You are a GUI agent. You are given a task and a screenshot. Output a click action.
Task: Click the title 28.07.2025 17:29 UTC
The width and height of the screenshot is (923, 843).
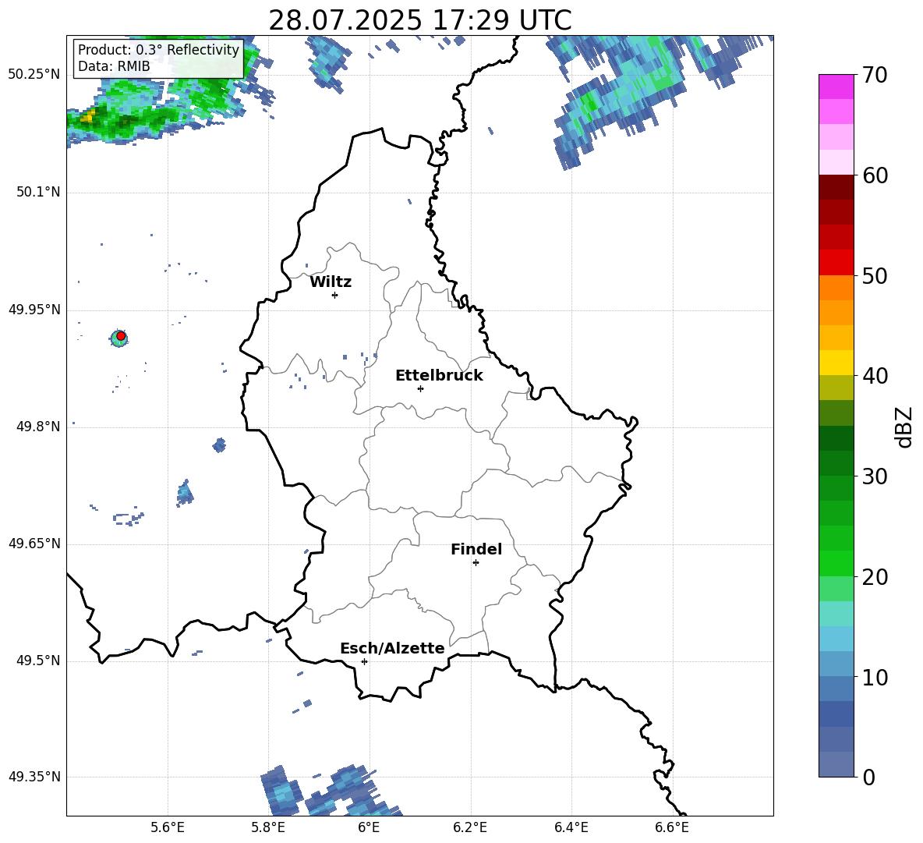pyautogui.click(x=419, y=20)
